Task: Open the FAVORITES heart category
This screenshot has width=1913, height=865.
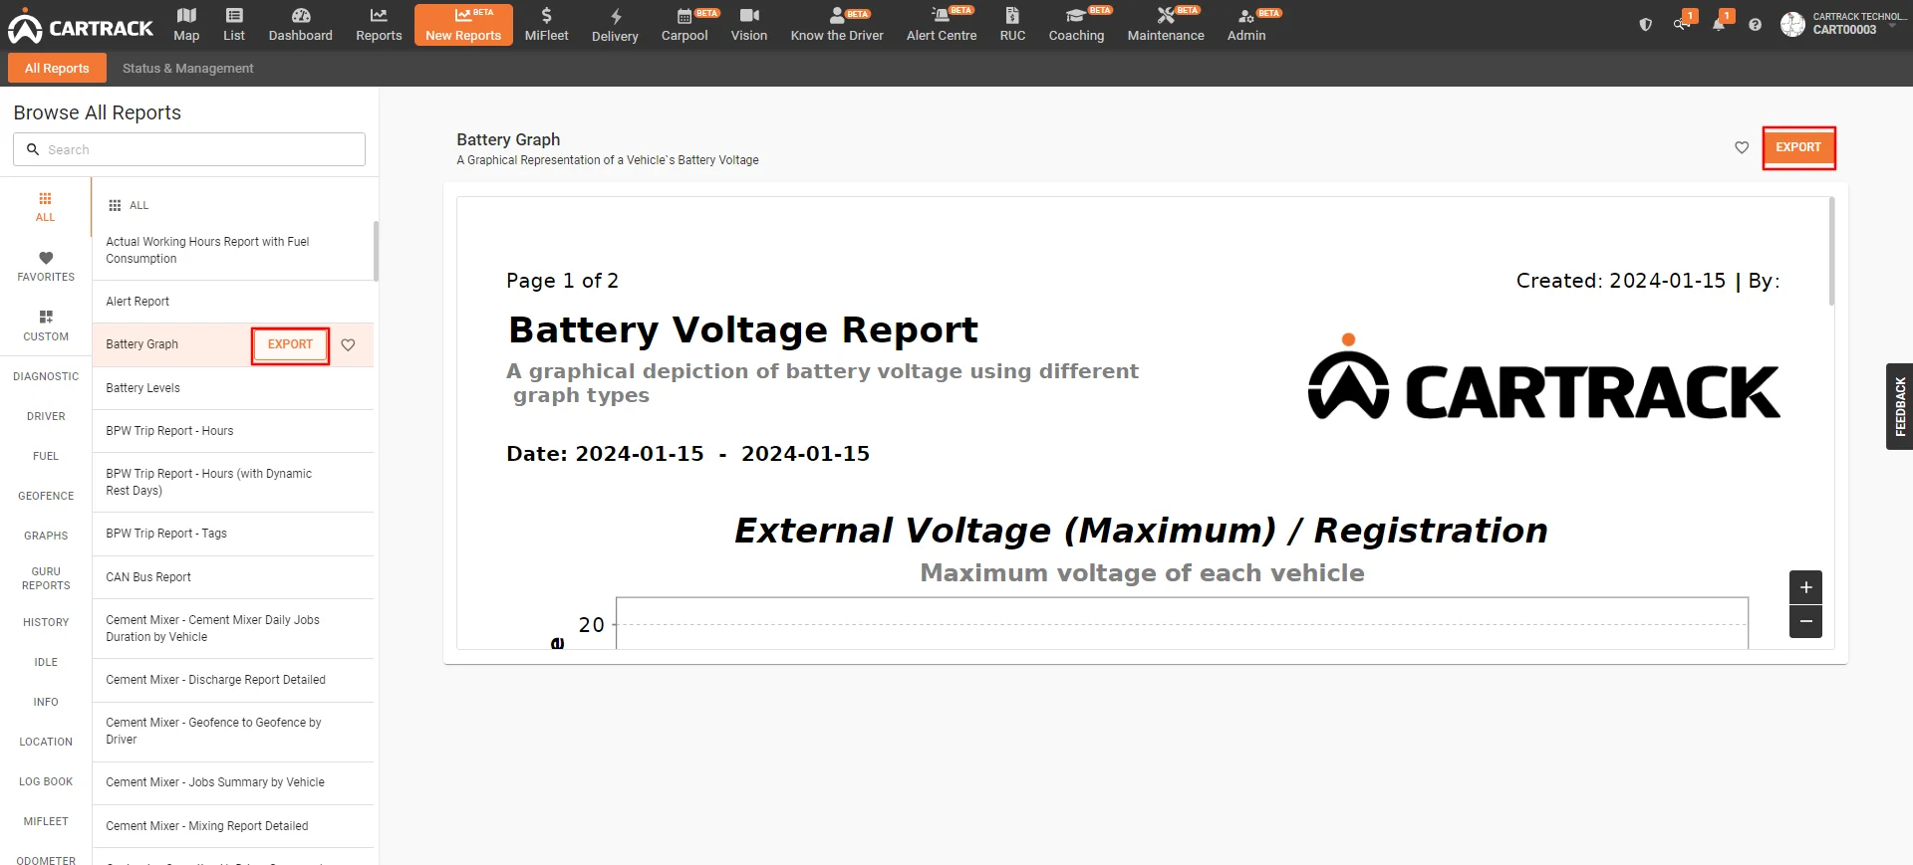Action: [x=46, y=266]
